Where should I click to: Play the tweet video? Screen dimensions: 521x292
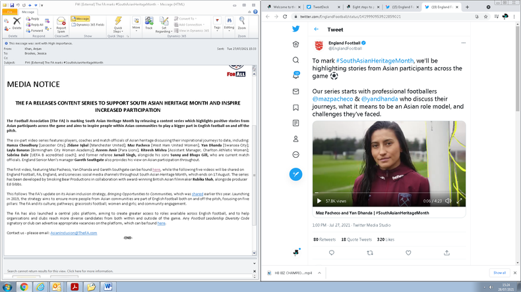click(x=319, y=201)
